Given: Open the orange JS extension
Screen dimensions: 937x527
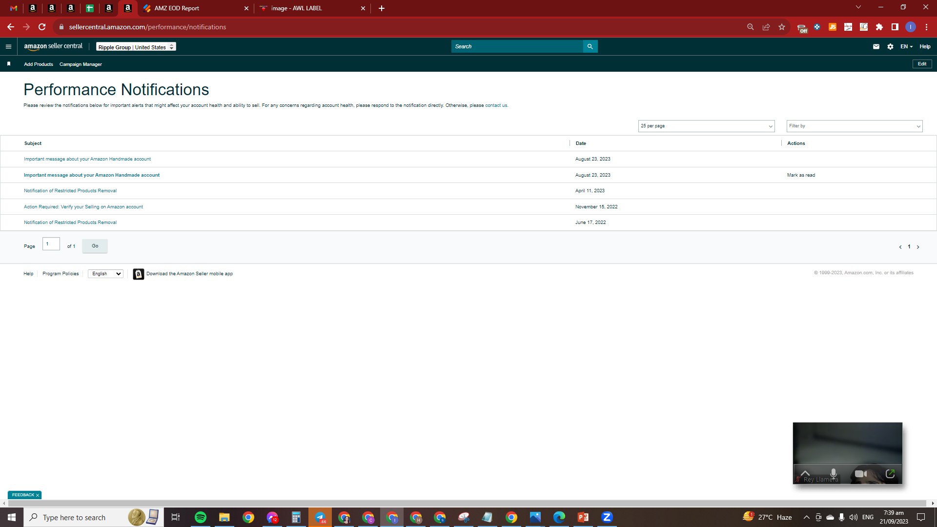Looking at the screenshot, I should point(833,27).
